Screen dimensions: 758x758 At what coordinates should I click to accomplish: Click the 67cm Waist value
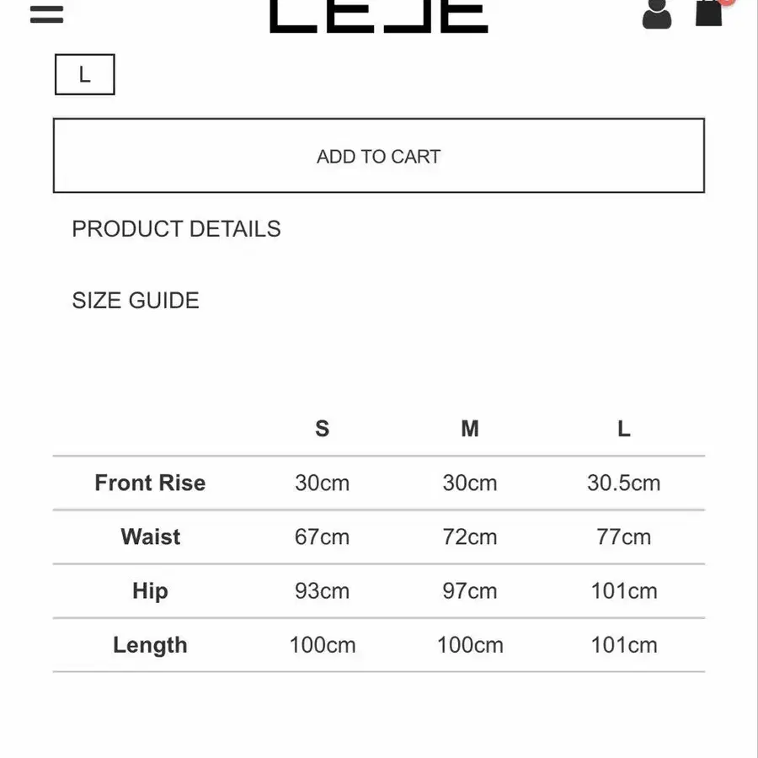tap(322, 536)
